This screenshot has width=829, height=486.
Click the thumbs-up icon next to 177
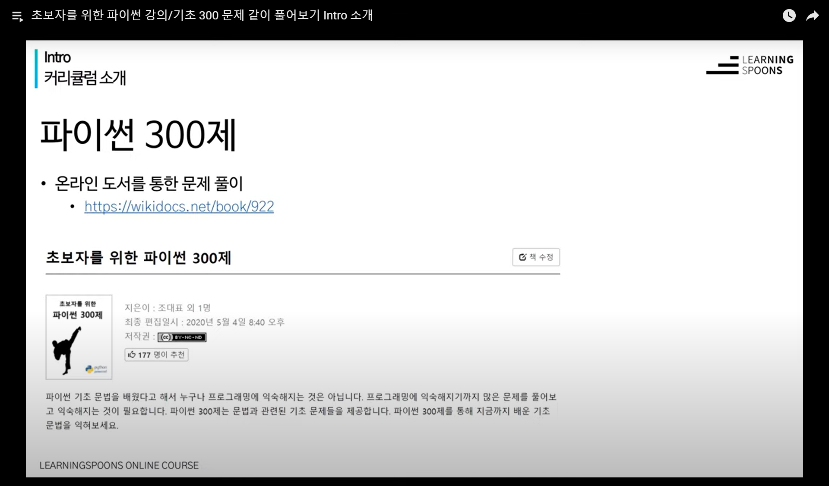click(x=132, y=355)
